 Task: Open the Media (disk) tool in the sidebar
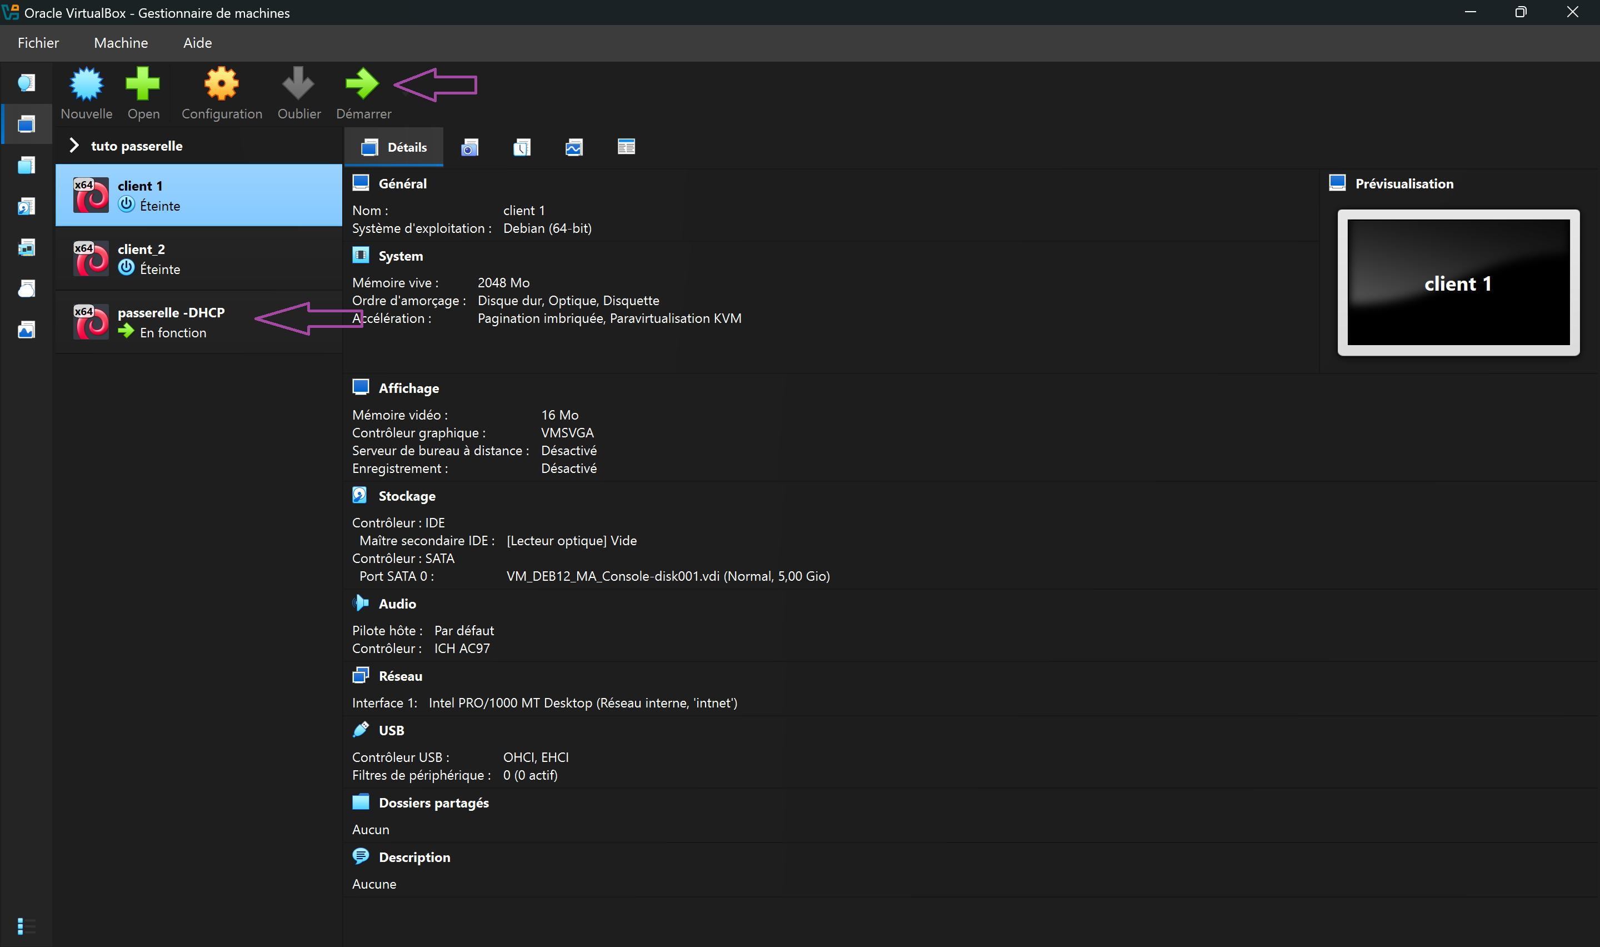(26, 206)
